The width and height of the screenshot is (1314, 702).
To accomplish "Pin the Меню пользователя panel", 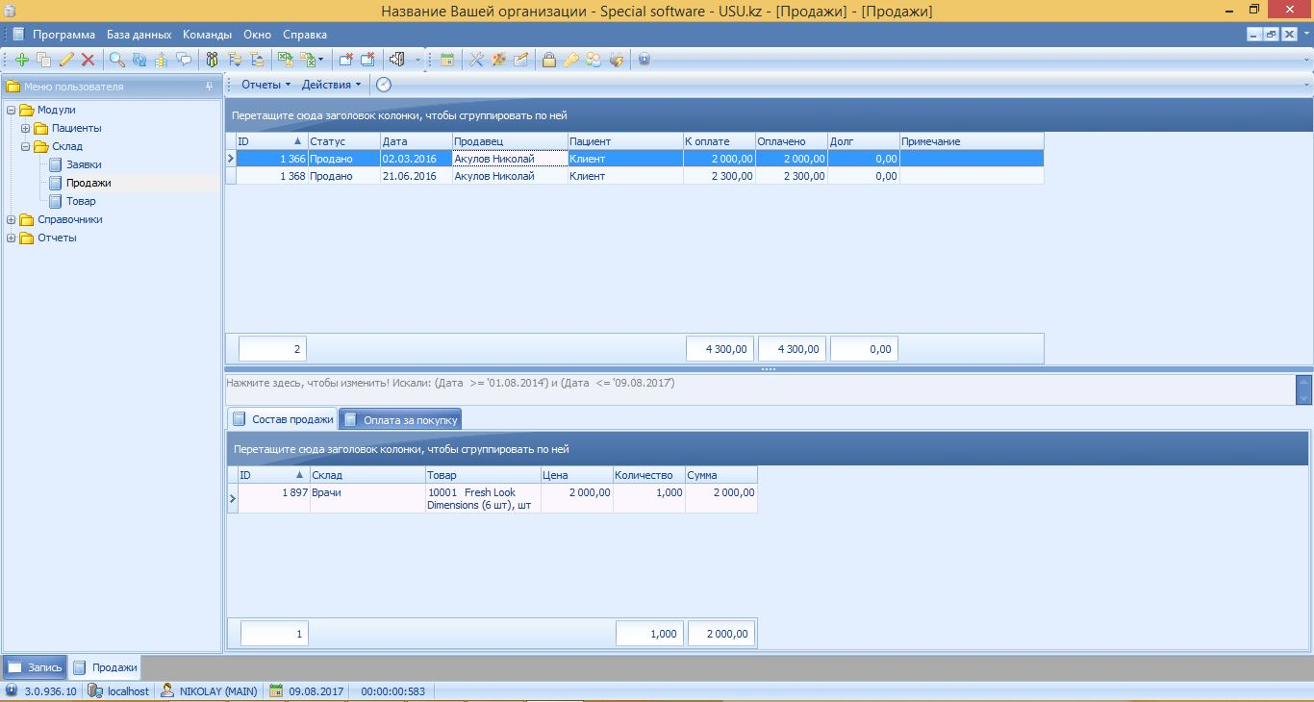I will click(x=210, y=87).
